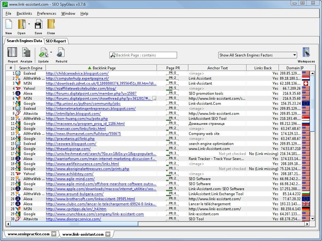
Task: Click the MSN butterfly icon in row 3
Action: coord(18,83)
